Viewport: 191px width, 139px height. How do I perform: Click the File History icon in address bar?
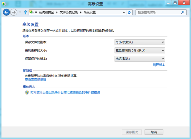click(x=32, y=12)
